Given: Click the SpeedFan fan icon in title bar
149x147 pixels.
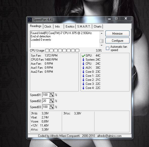Looking at the screenshot, I should 30,20.
